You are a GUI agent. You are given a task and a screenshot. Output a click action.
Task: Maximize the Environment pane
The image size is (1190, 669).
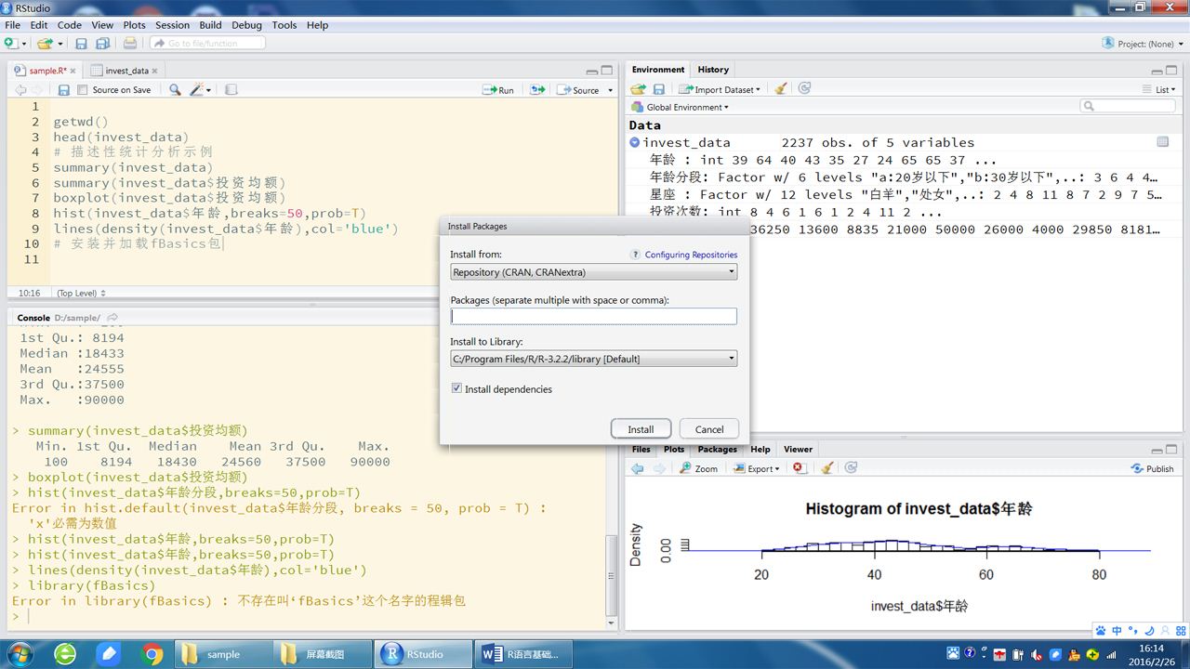1173,71
